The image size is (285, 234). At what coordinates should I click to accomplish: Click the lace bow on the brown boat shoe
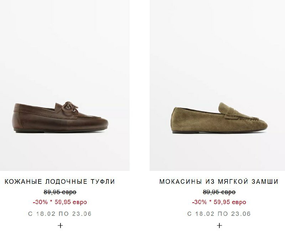(x=69, y=106)
